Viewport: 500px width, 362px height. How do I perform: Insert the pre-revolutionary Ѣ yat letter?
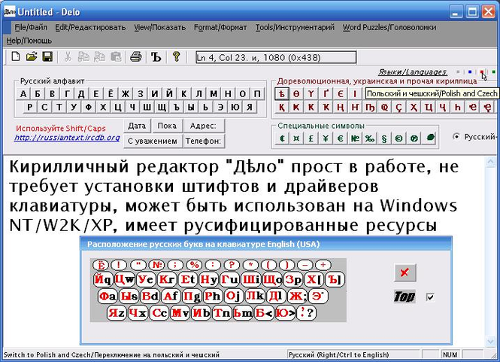click(282, 93)
